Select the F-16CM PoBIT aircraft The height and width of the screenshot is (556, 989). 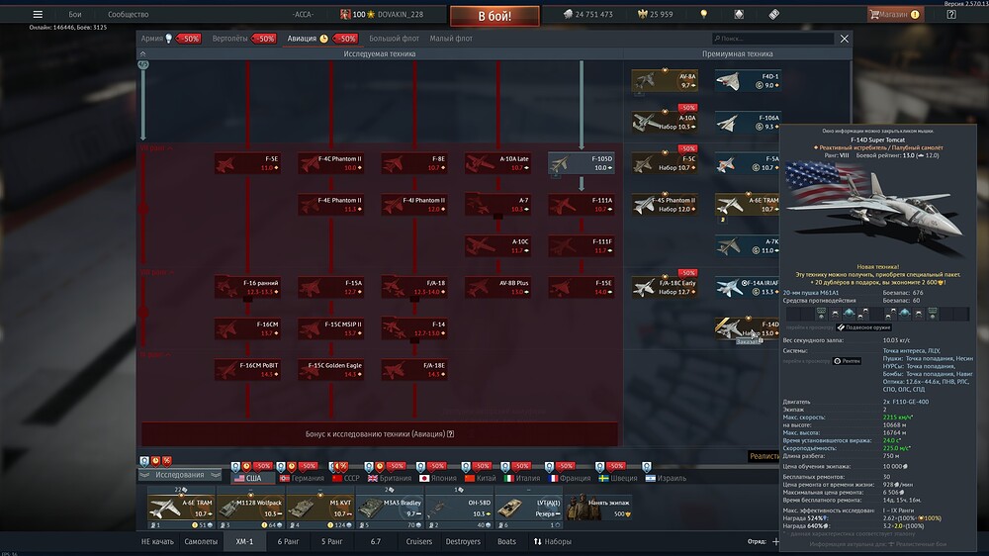(247, 370)
